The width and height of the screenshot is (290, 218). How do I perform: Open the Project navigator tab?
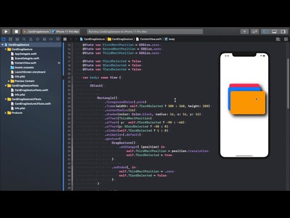pyautogui.click(x=4, y=39)
